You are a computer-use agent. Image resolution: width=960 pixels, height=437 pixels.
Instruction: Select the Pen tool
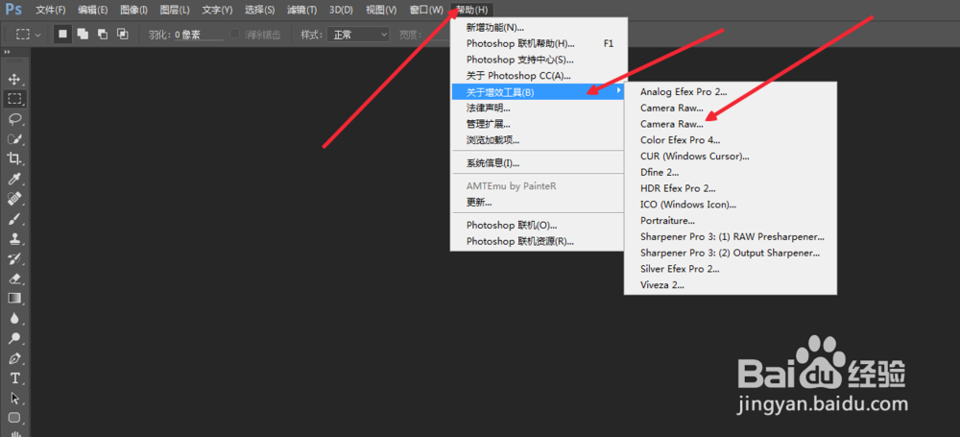tap(14, 358)
